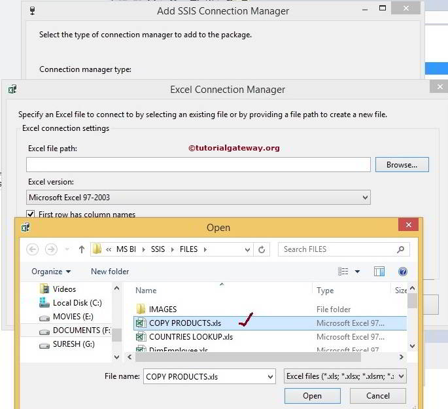Viewport: 448px width, 409px height.
Task: Click MS BI in the breadcrumb path
Action: click(x=126, y=249)
